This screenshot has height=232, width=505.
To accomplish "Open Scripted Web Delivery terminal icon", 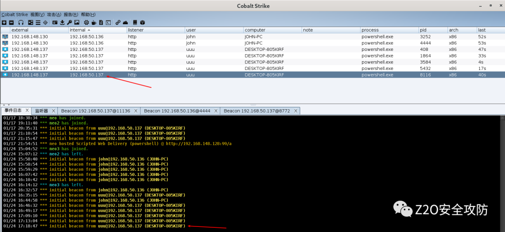I will tap(108, 22).
